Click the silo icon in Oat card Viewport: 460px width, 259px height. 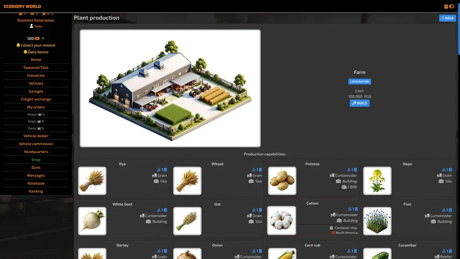[251, 222]
